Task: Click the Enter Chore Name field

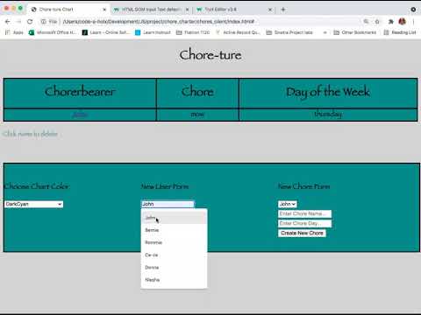Action: pos(304,213)
